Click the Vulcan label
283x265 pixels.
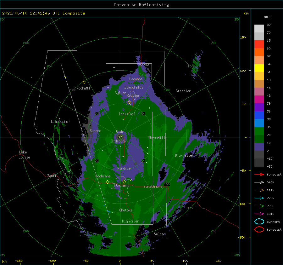coord(160,234)
